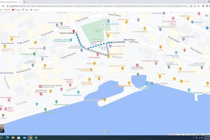
Task: Click the Saranda Embankment teal marker
Action: tap(189, 90)
